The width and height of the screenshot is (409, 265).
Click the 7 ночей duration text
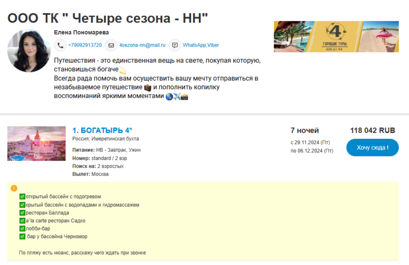(x=304, y=130)
